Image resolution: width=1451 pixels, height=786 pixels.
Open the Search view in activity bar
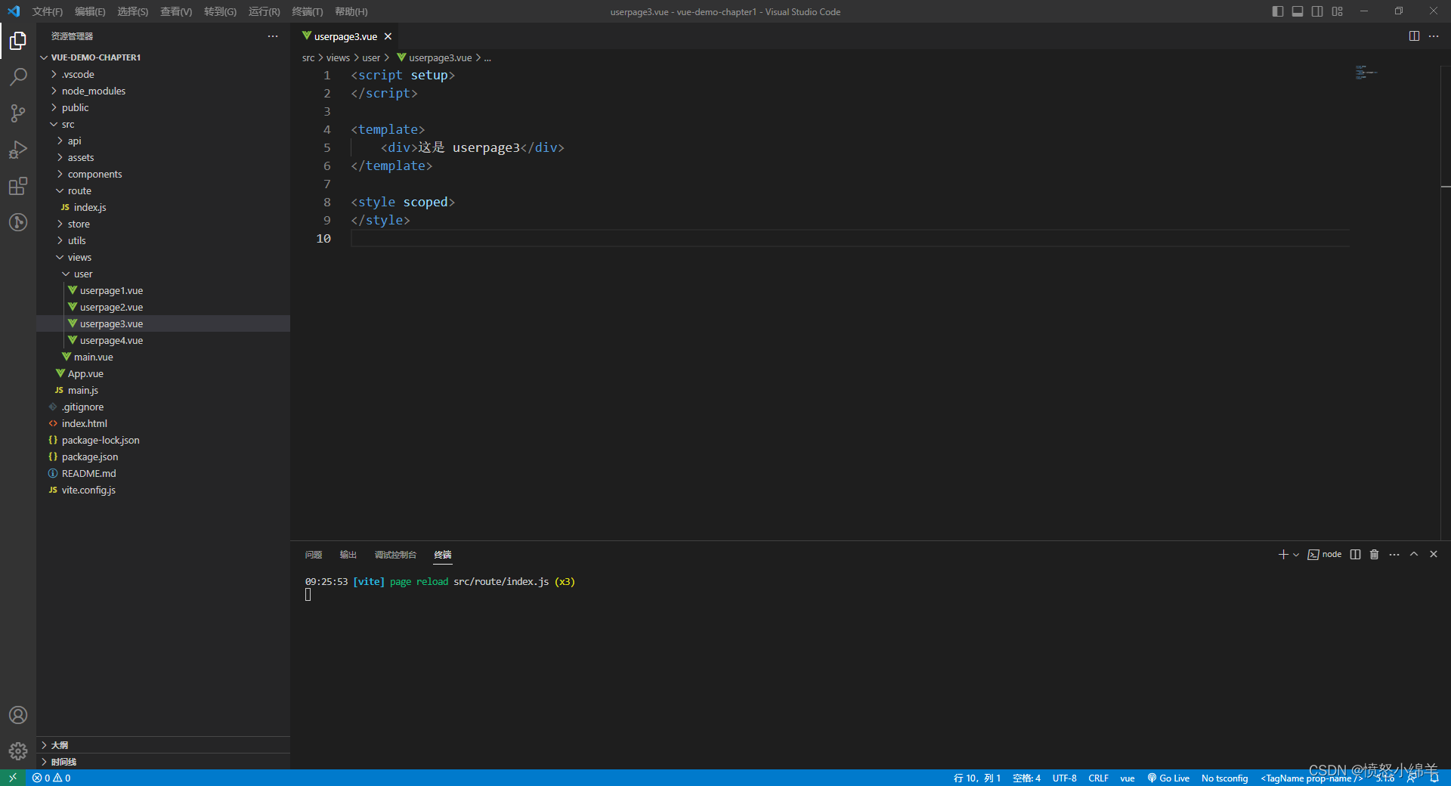click(18, 77)
